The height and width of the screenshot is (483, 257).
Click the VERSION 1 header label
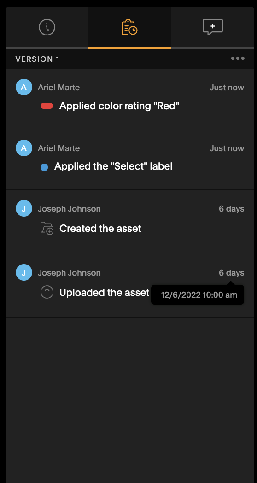coord(38,59)
